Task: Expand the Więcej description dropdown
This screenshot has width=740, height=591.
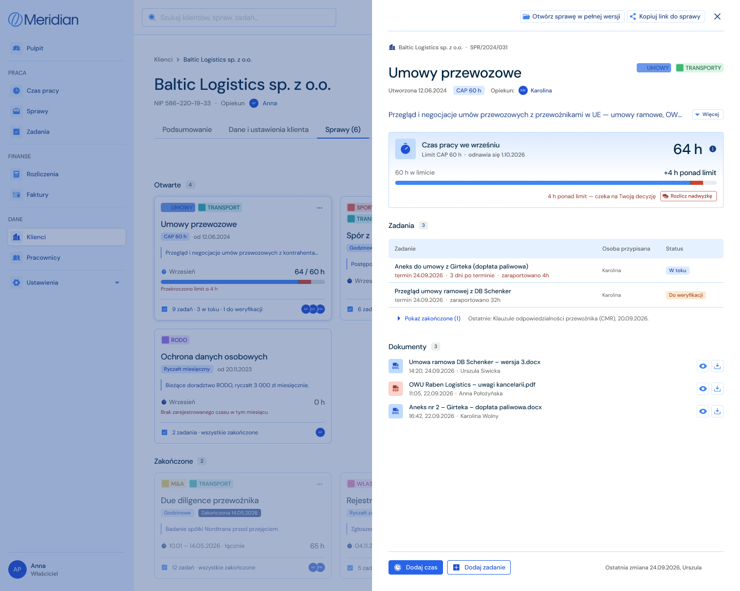Action: pos(708,115)
